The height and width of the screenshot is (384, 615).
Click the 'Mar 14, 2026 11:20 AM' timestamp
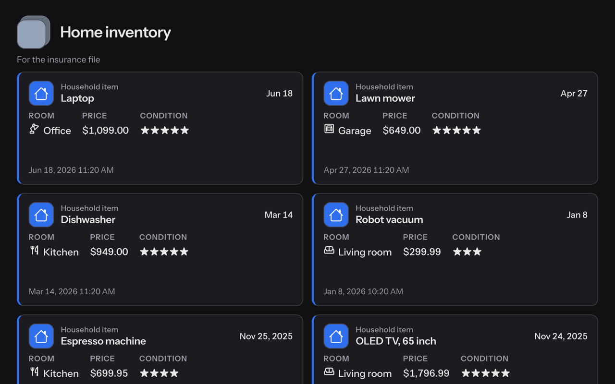(x=72, y=291)
